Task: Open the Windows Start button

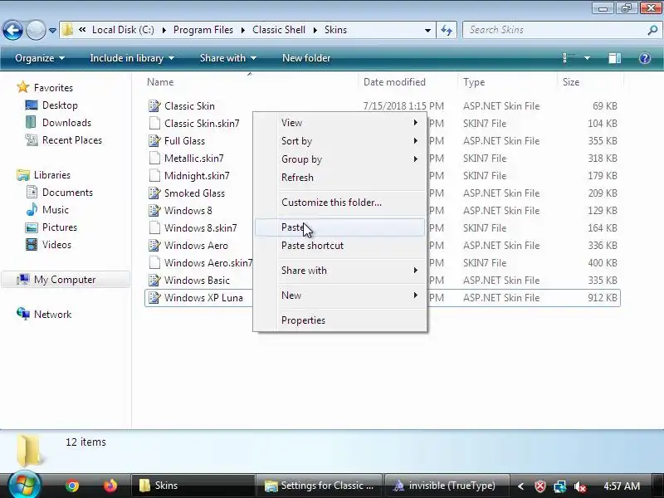Action: 25,486
